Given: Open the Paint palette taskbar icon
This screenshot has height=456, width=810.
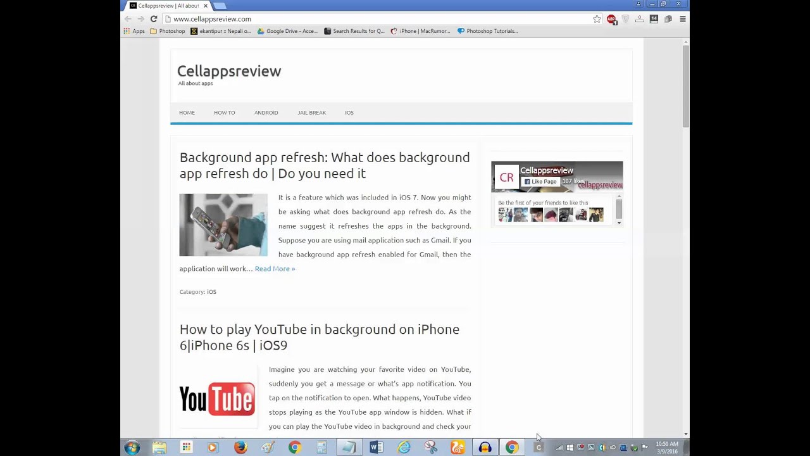Looking at the screenshot, I should (x=268, y=448).
